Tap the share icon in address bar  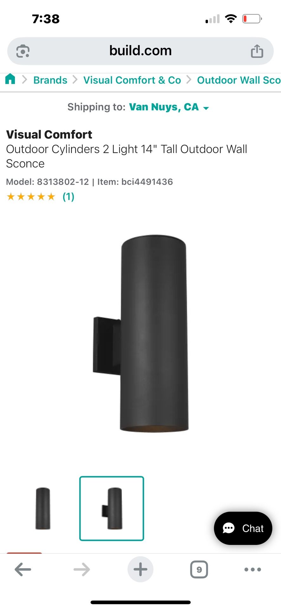257,51
